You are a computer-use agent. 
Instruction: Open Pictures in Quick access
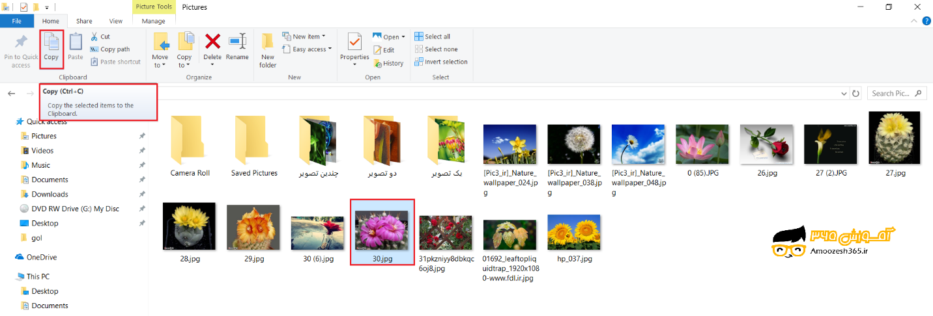[44, 136]
